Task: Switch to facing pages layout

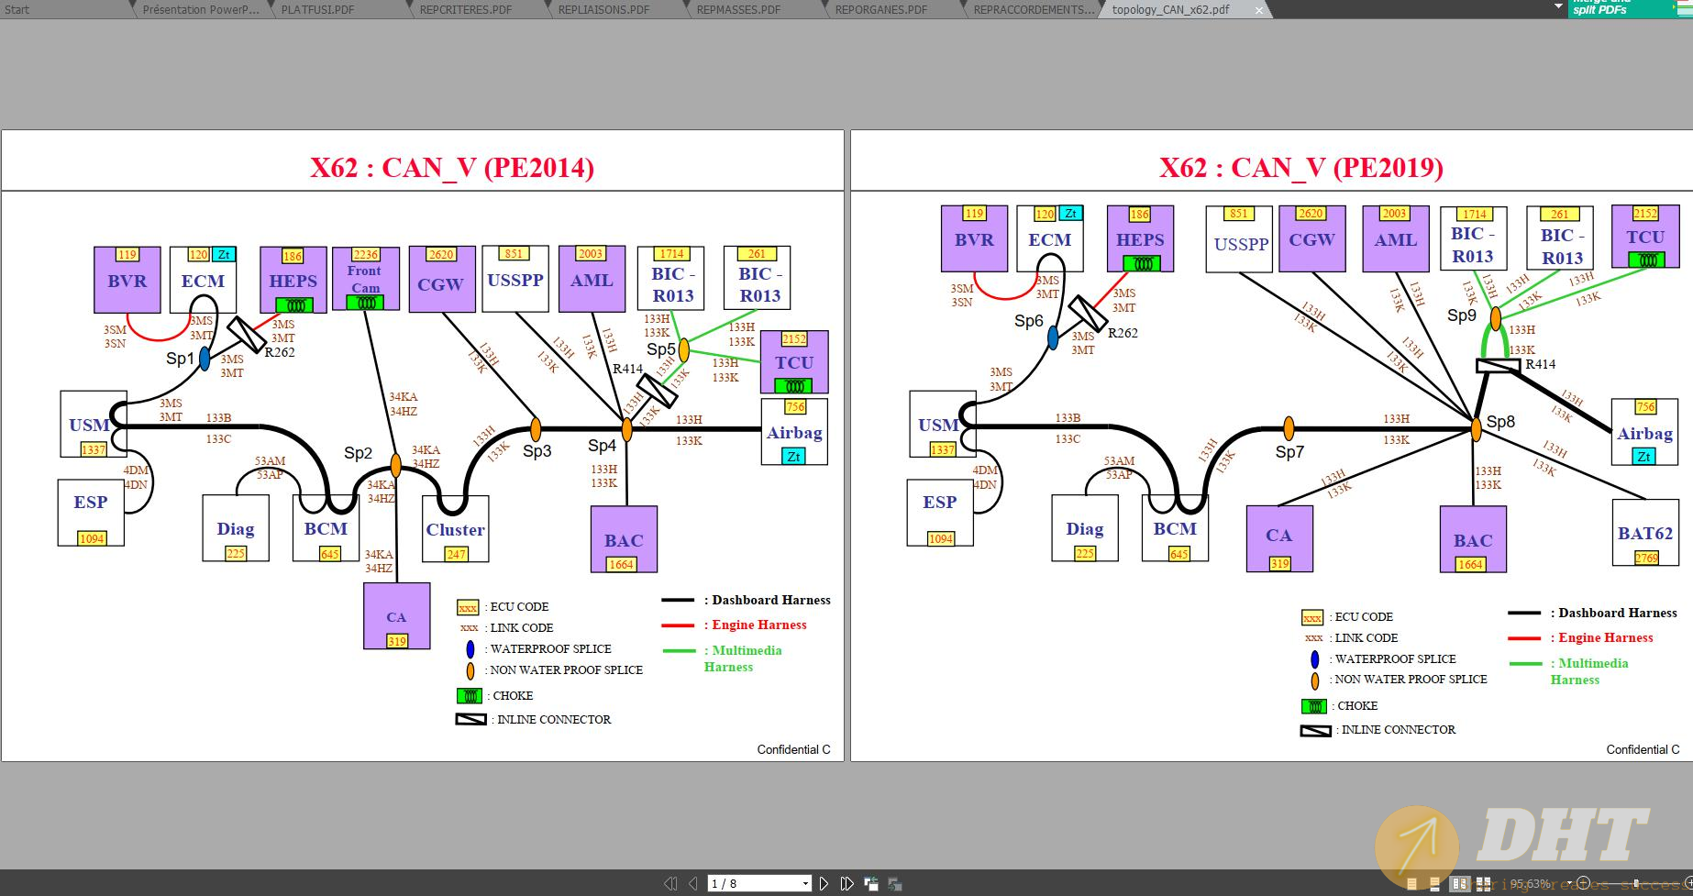Action: pyautogui.click(x=1459, y=884)
